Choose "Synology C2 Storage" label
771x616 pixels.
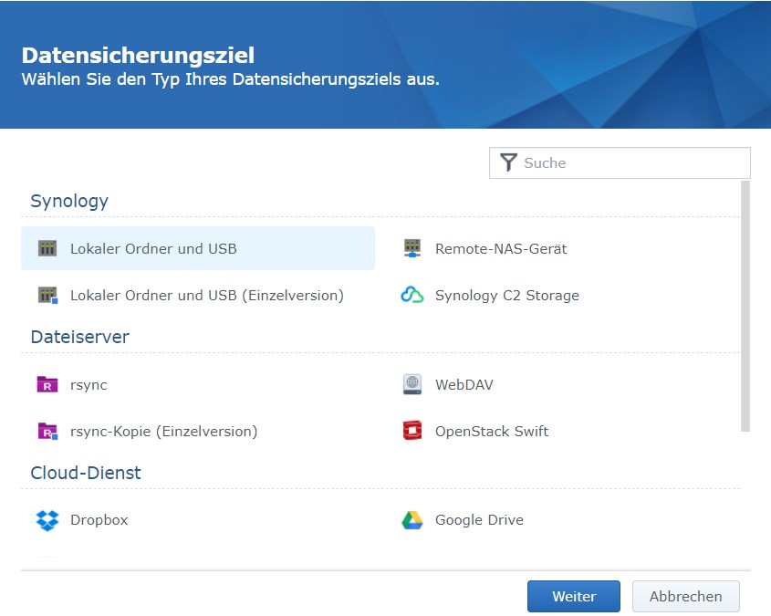pos(507,296)
